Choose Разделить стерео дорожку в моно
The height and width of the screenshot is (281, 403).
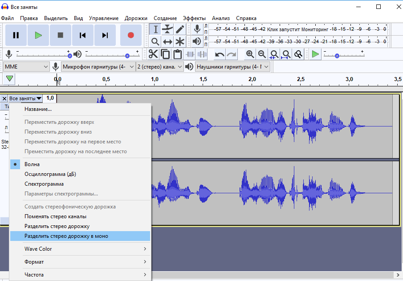pos(80,236)
